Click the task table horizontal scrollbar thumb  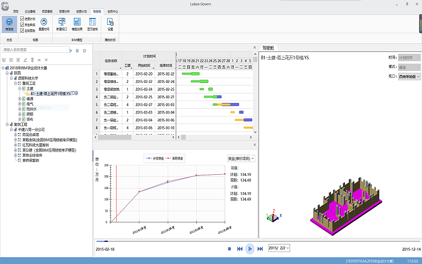(114, 137)
